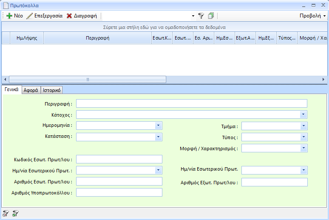The width and height of the screenshot is (329, 220).
Task: Open the Ημερομηνία date picker dropdown
Action: (x=159, y=126)
